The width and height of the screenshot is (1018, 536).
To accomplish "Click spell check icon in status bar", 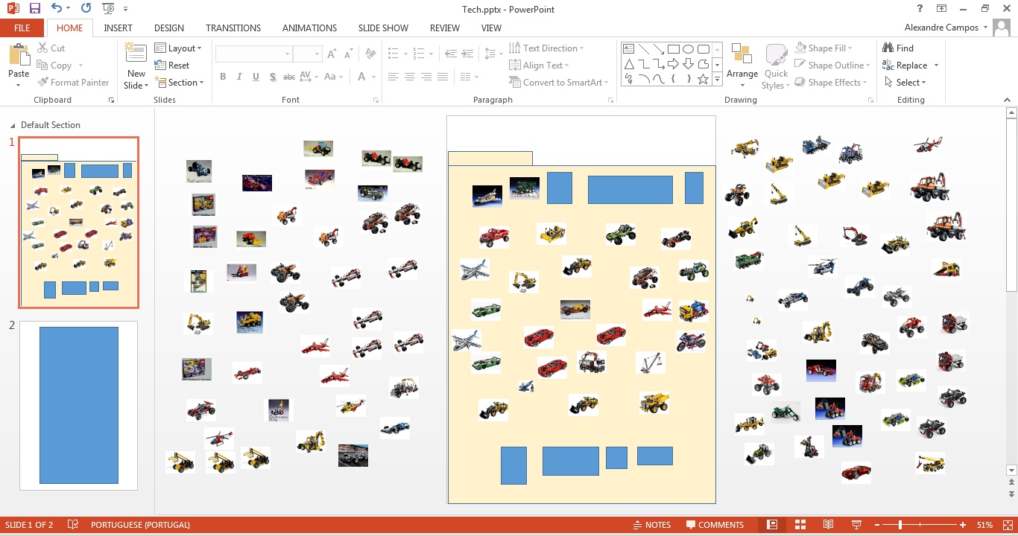I will click(72, 525).
